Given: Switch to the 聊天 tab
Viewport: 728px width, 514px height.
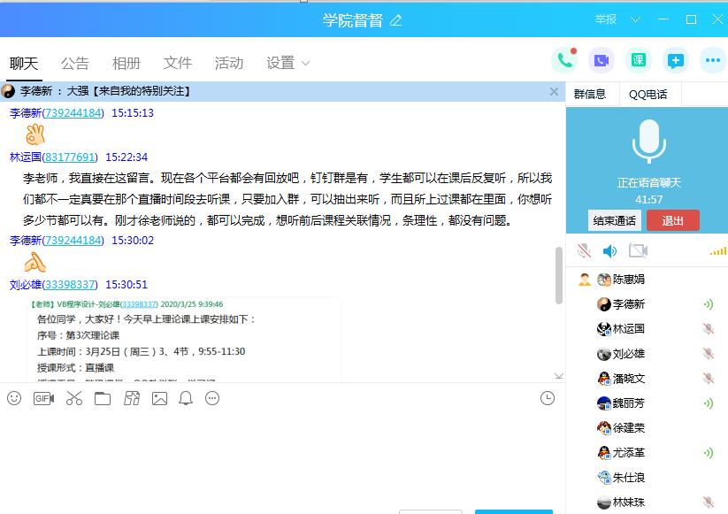Looking at the screenshot, I should [x=24, y=63].
